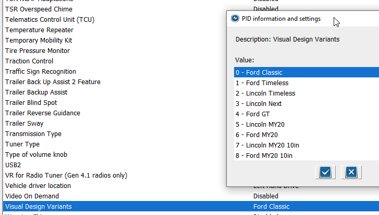Image resolution: width=379 pixels, height=215 pixels.
Task: Select the TSR Overspeed Chime row
Action: (115, 9)
